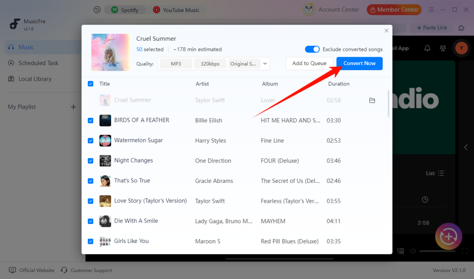Image resolution: width=474 pixels, height=279 pixels.
Task: Click the notifications bell icon in Spotify
Action: click(427, 48)
